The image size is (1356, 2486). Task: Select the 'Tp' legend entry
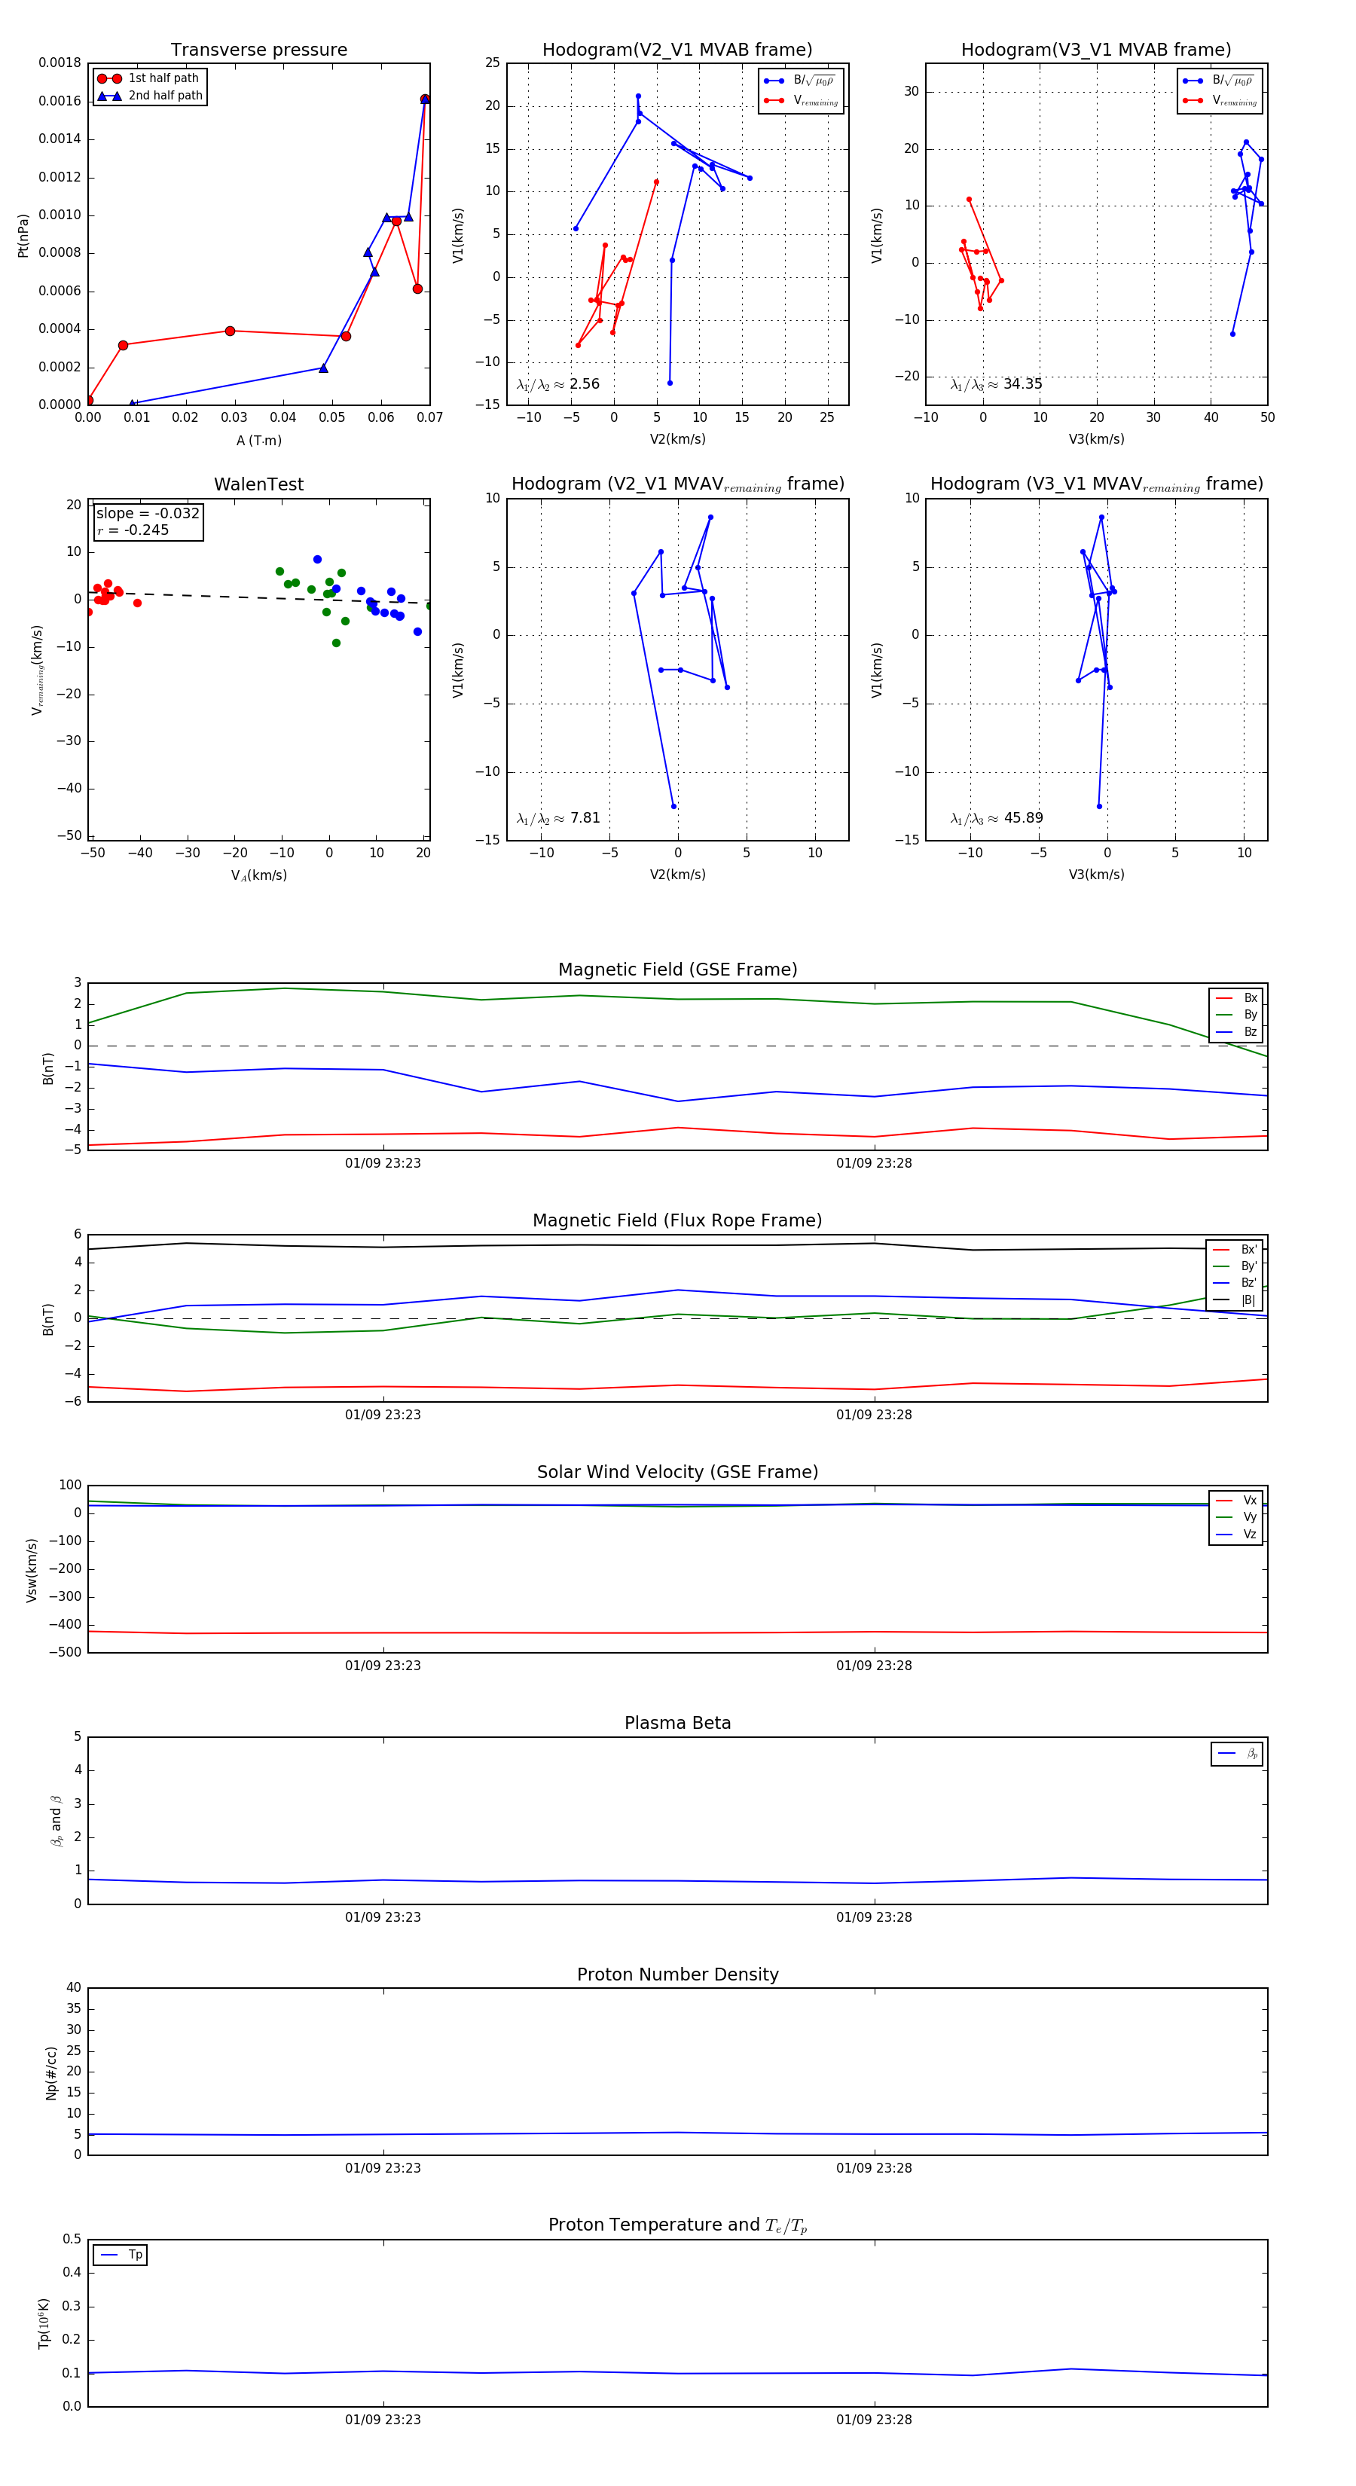coord(121,2255)
